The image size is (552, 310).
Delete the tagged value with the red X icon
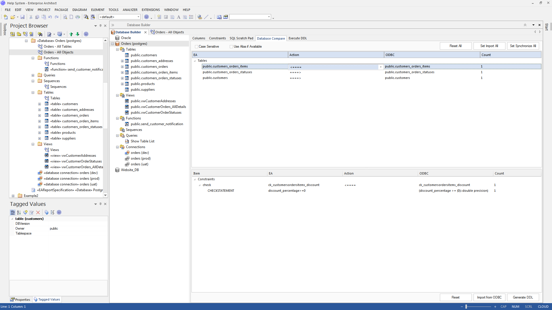tap(38, 212)
